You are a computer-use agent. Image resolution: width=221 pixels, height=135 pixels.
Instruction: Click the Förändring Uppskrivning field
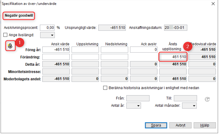[85, 57]
